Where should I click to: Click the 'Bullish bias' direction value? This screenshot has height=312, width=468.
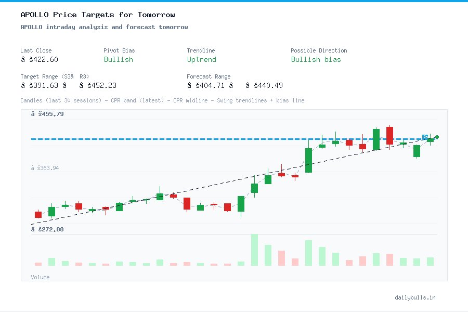(316, 59)
